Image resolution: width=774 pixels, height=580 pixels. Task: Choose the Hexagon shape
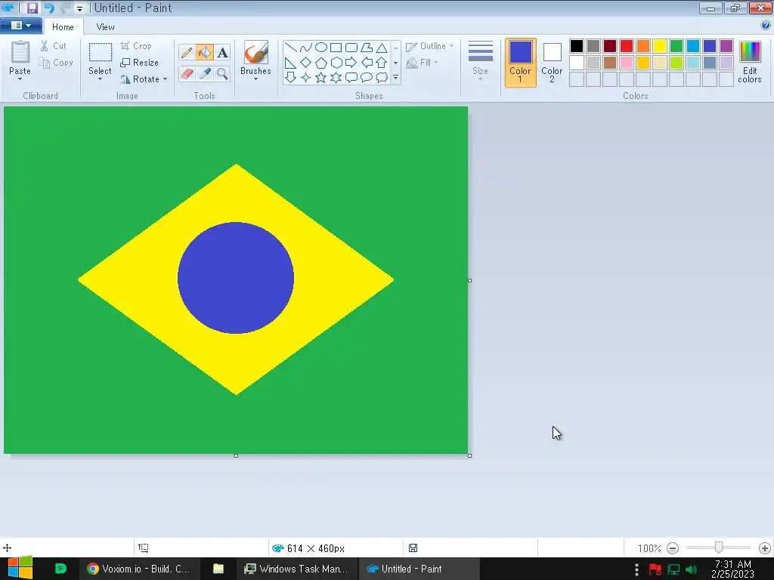(x=336, y=63)
